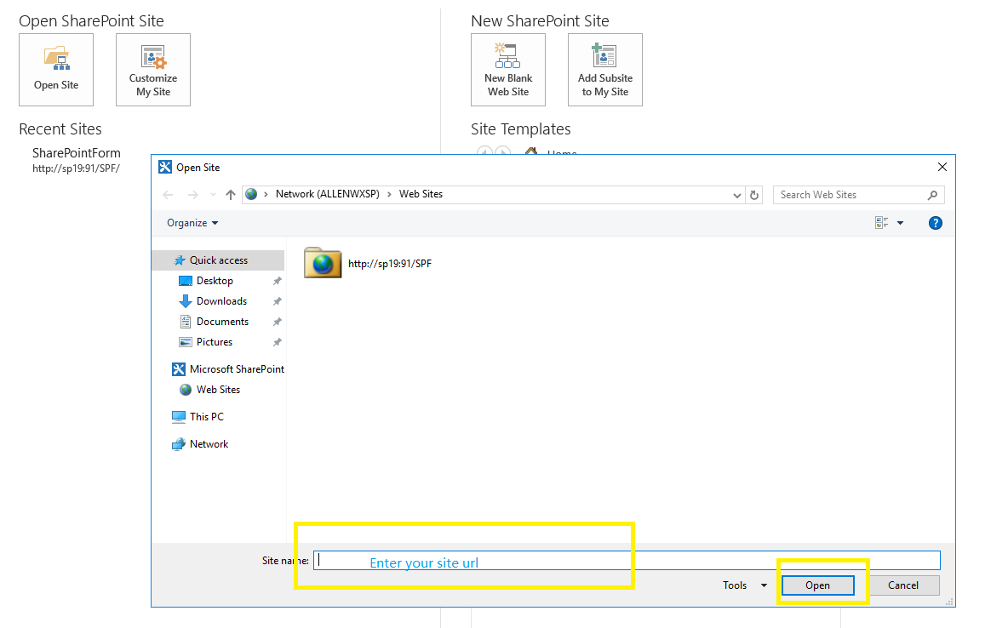Refresh the Web Sites location

pyautogui.click(x=754, y=195)
